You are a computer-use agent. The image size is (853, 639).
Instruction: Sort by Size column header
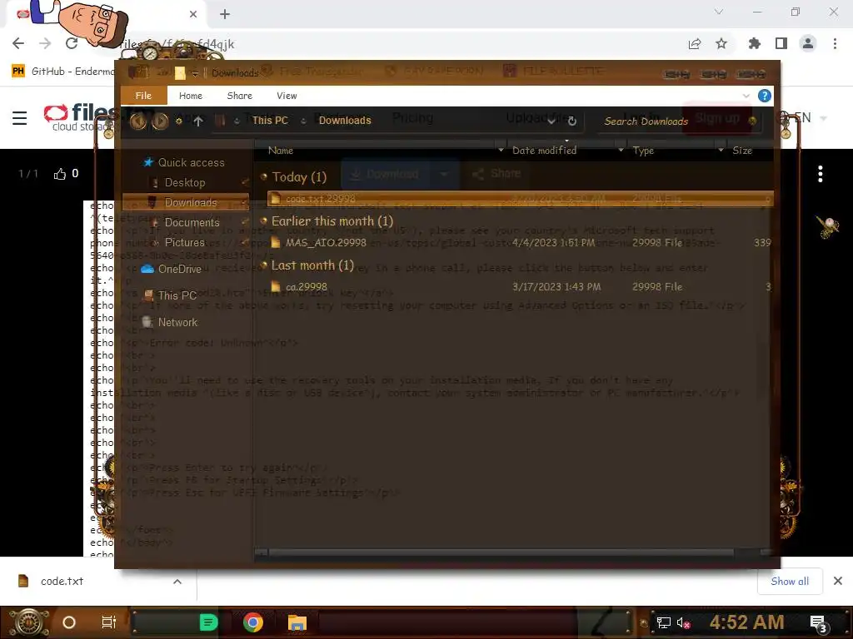pyautogui.click(x=742, y=151)
